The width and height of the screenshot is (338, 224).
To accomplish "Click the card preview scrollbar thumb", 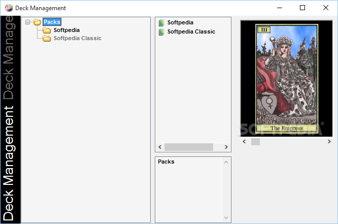I will coord(255,142).
